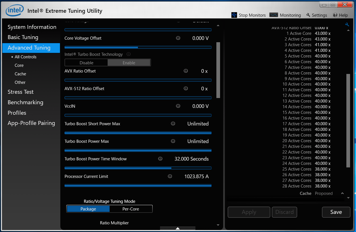Click the Processor Current Limit info icon
This screenshot has width=356, height=232.
coord(170,176)
